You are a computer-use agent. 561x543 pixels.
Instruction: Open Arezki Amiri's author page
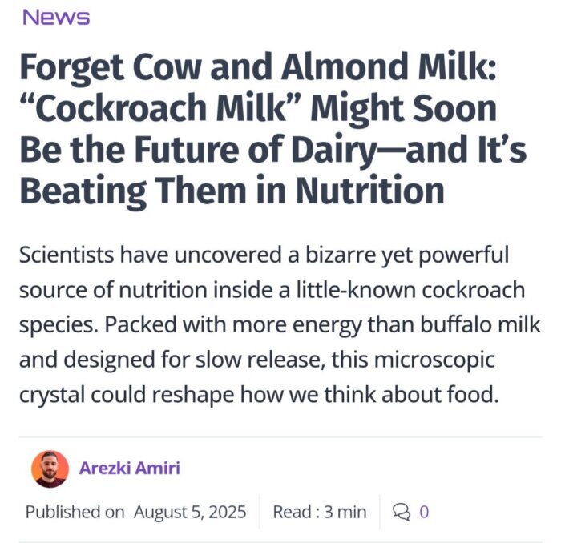pos(129,468)
